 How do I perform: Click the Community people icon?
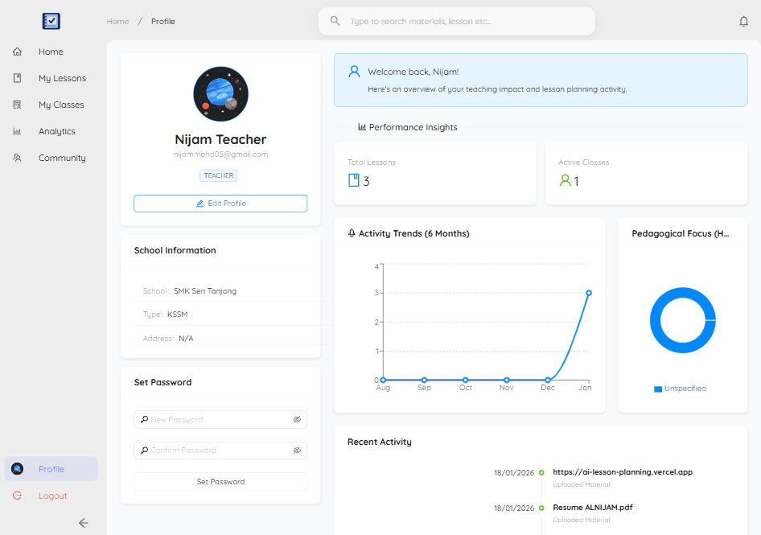17,158
